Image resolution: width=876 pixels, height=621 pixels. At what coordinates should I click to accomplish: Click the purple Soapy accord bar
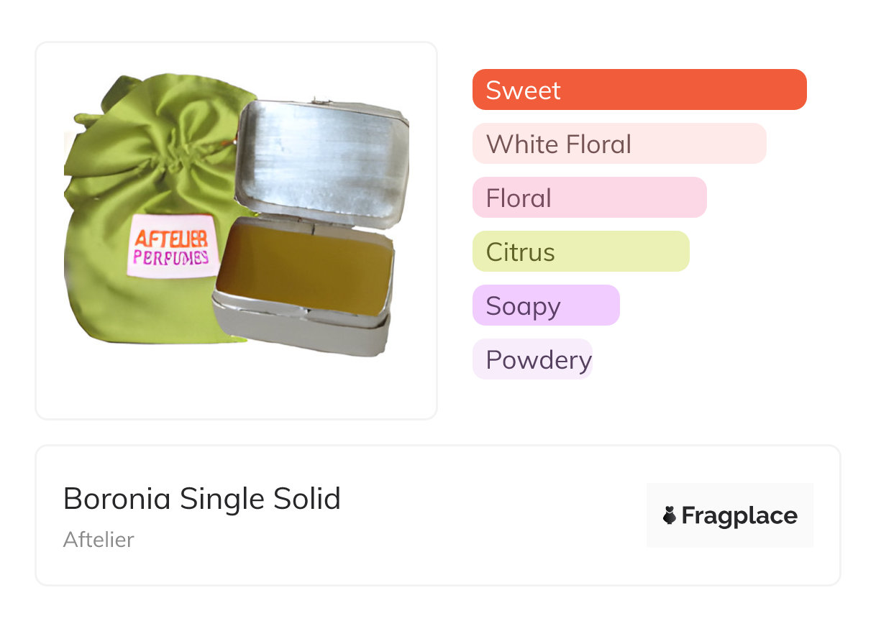point(545,305)
